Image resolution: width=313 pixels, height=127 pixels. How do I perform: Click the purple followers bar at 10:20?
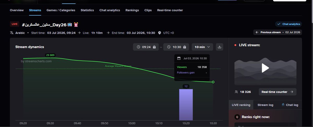coord(186,105)
